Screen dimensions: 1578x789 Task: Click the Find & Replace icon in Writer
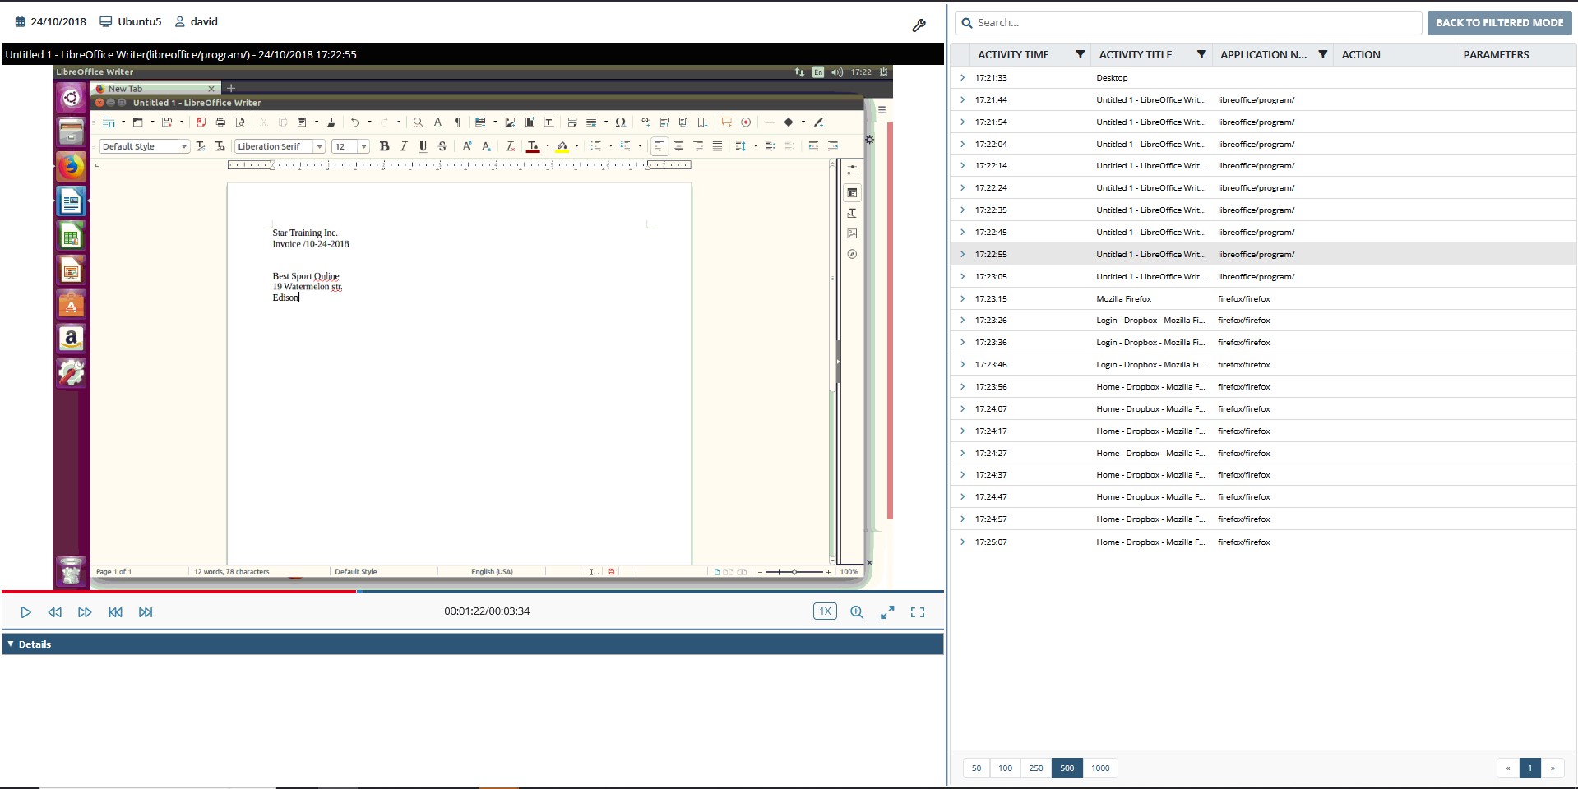418,122
